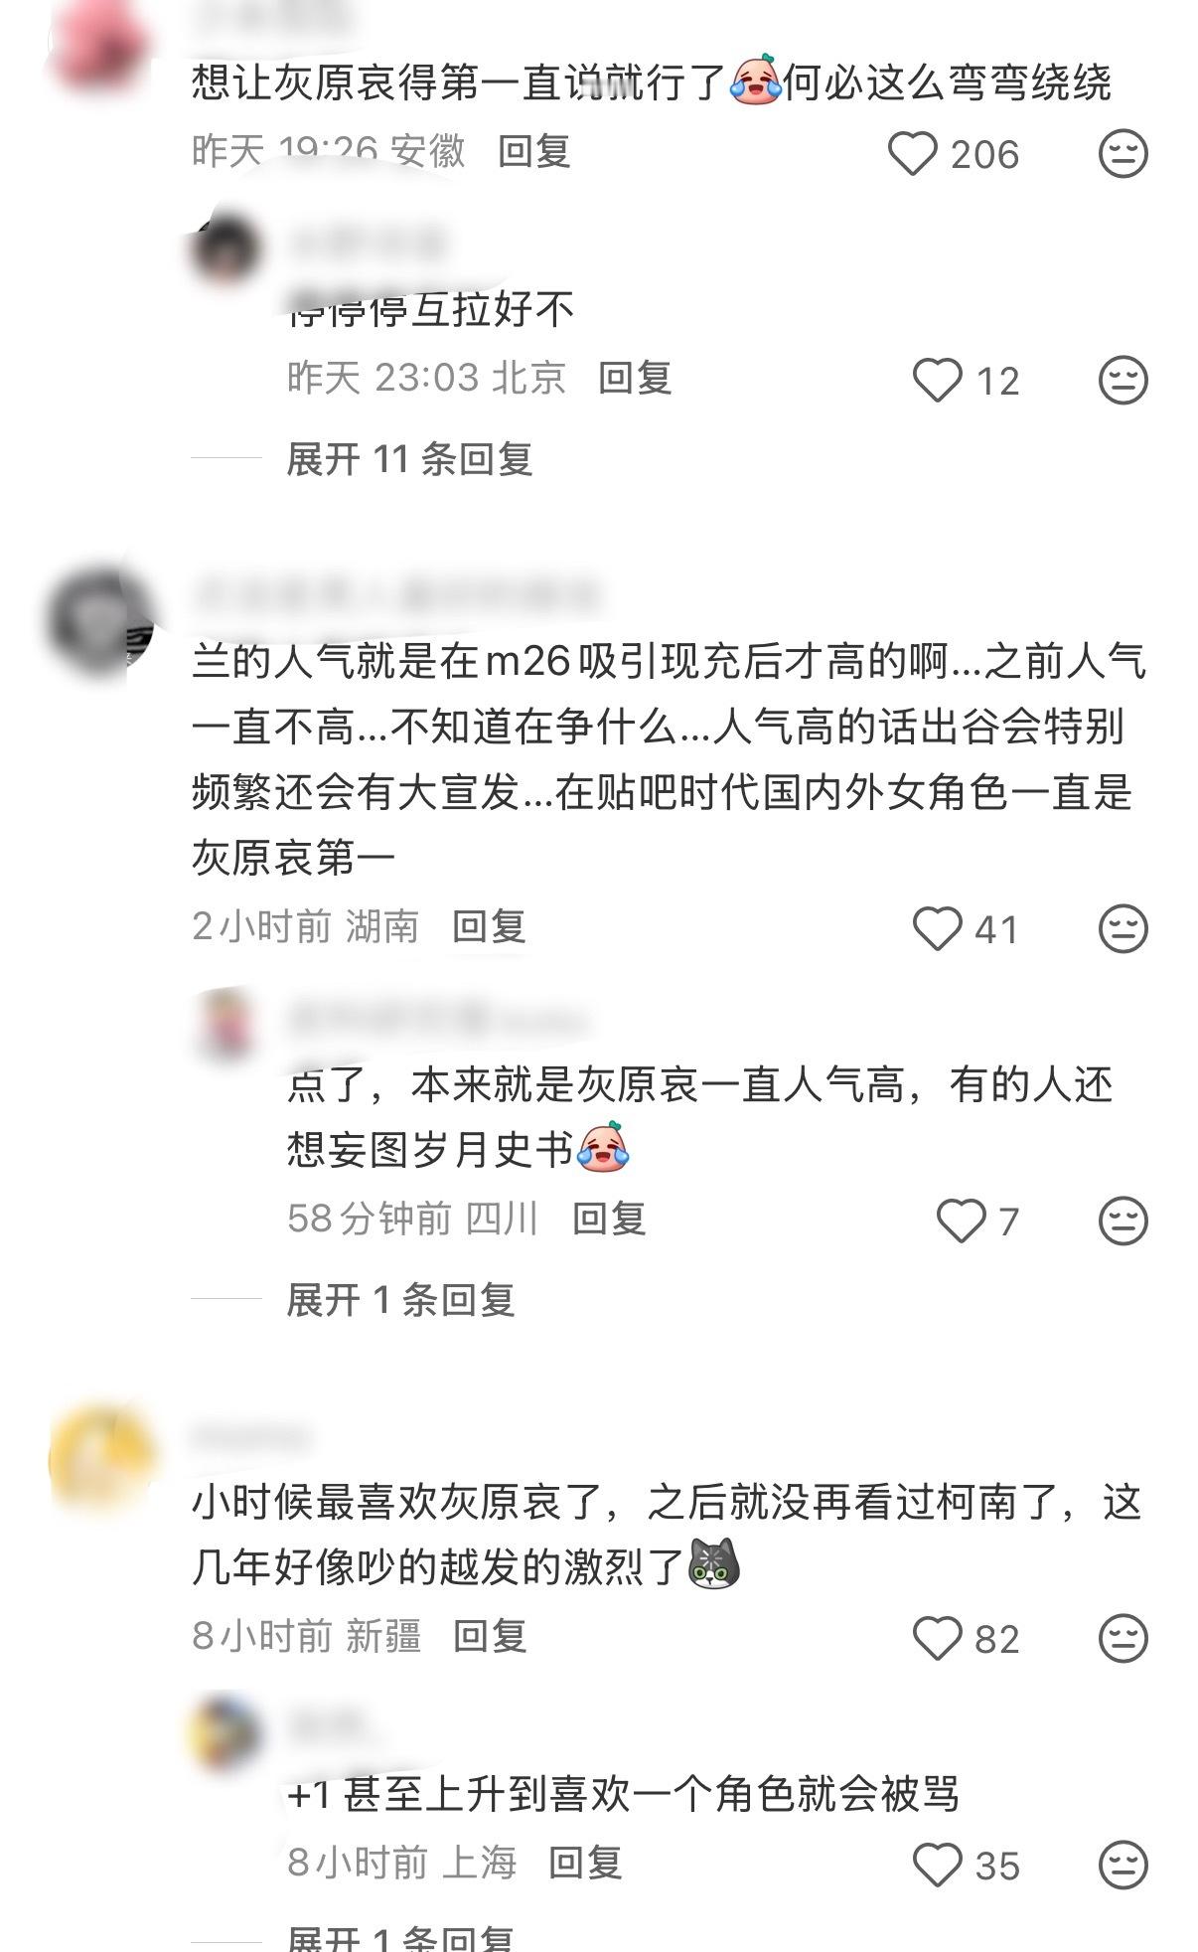Reply to the Hunan comment about m26
This screenshot has width=1198, height=1952.
coord(489,926)
